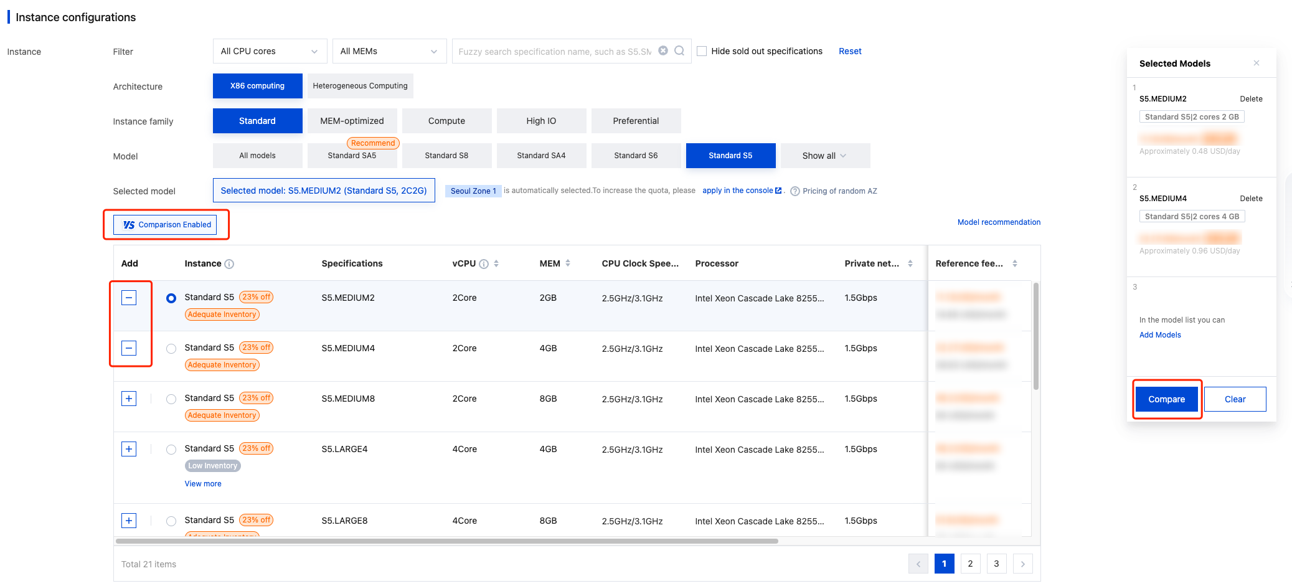Open the All MEMs dropdown
1292x586 pixels.
[x=389, y=51]
